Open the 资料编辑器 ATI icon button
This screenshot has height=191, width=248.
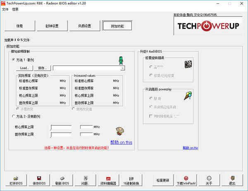coord(108,180)
